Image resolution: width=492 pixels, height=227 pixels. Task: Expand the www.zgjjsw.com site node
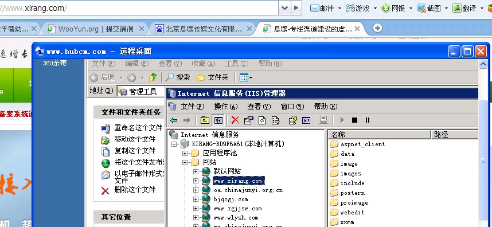[x=196, y=209]
